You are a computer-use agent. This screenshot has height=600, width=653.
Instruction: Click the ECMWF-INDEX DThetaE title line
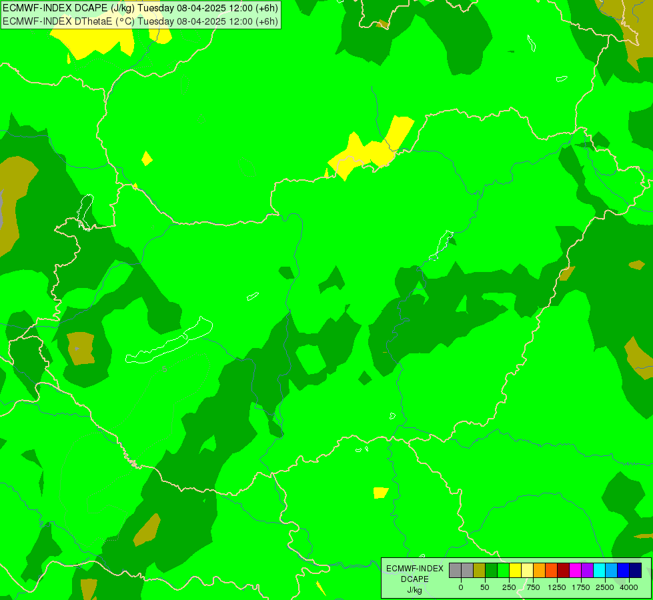pos(140,21)
